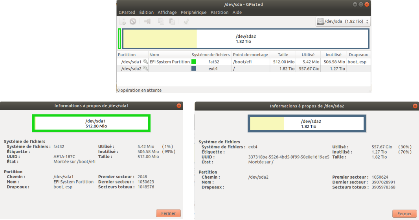Click the 'ext4' filesystem cell
This screenshot has width=419, height=220.
pos(213,68)
